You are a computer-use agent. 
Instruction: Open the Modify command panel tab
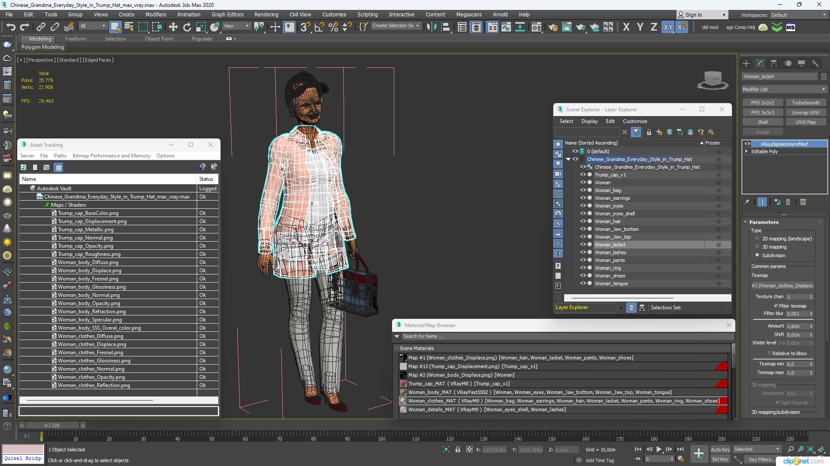coord(760,63)
